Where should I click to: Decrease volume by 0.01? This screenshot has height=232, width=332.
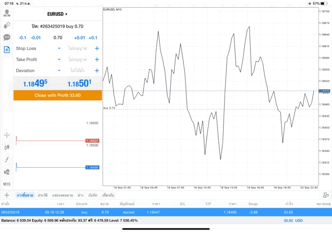tap(36, 38)
